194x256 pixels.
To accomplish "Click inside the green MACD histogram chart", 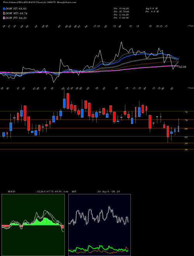I will (x=33, y=225).
